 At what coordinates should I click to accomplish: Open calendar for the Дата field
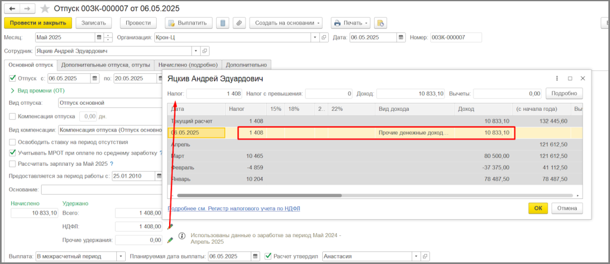coord(401,38)
